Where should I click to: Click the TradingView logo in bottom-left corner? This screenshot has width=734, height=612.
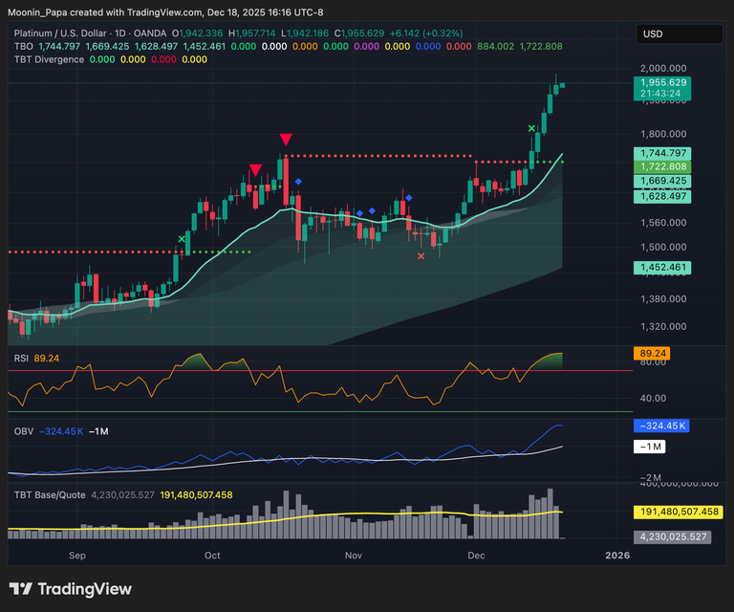71,589
